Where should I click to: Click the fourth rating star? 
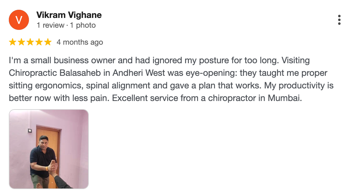(39, 42)
